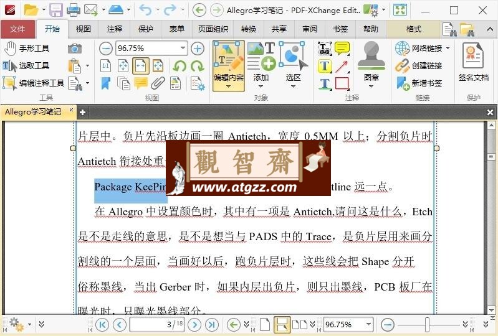Toggle Fit Width page view

point(141,66)
